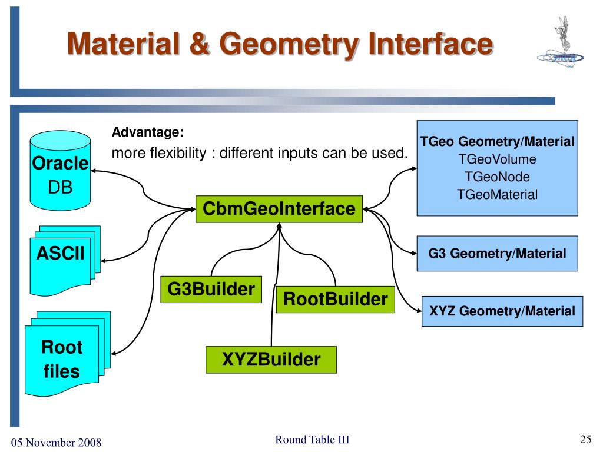The width and height of the screenshot is (603, 452).
Task: Click the Round Table III footer text
Action: (312, 439)
